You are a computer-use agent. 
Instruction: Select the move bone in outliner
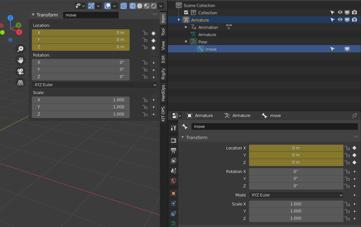click(211, 49)
